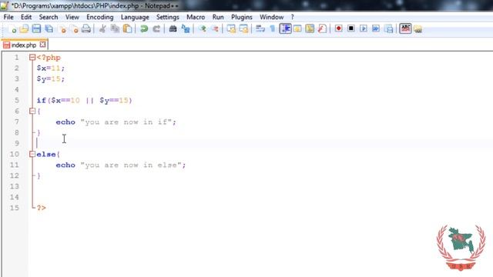Open the ? help menu
Image resolution: width=493 pixels, height=277 pixels.
tap(293, 17)
